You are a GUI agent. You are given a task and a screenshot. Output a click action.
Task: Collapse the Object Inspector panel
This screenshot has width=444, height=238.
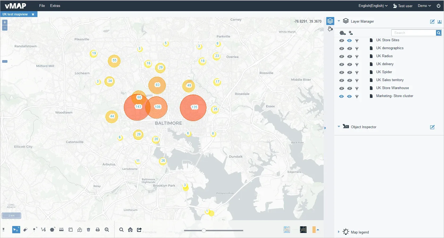pyautogui.click(x=339, y=127)
